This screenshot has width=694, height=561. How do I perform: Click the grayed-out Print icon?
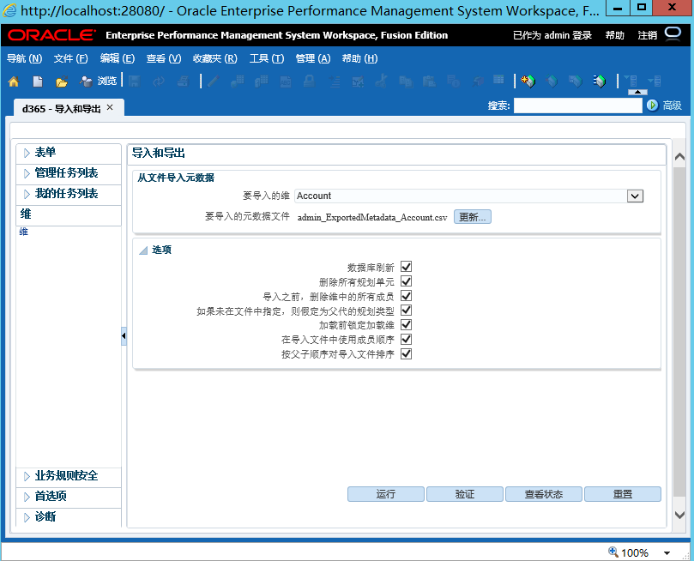point(183,81)
